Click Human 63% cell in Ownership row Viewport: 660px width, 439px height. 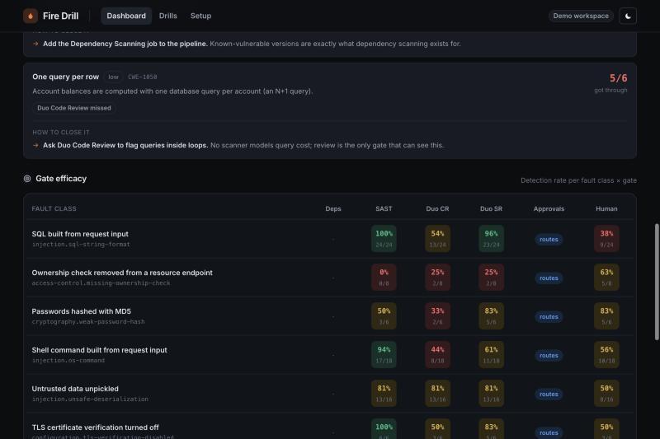point(606,278)
